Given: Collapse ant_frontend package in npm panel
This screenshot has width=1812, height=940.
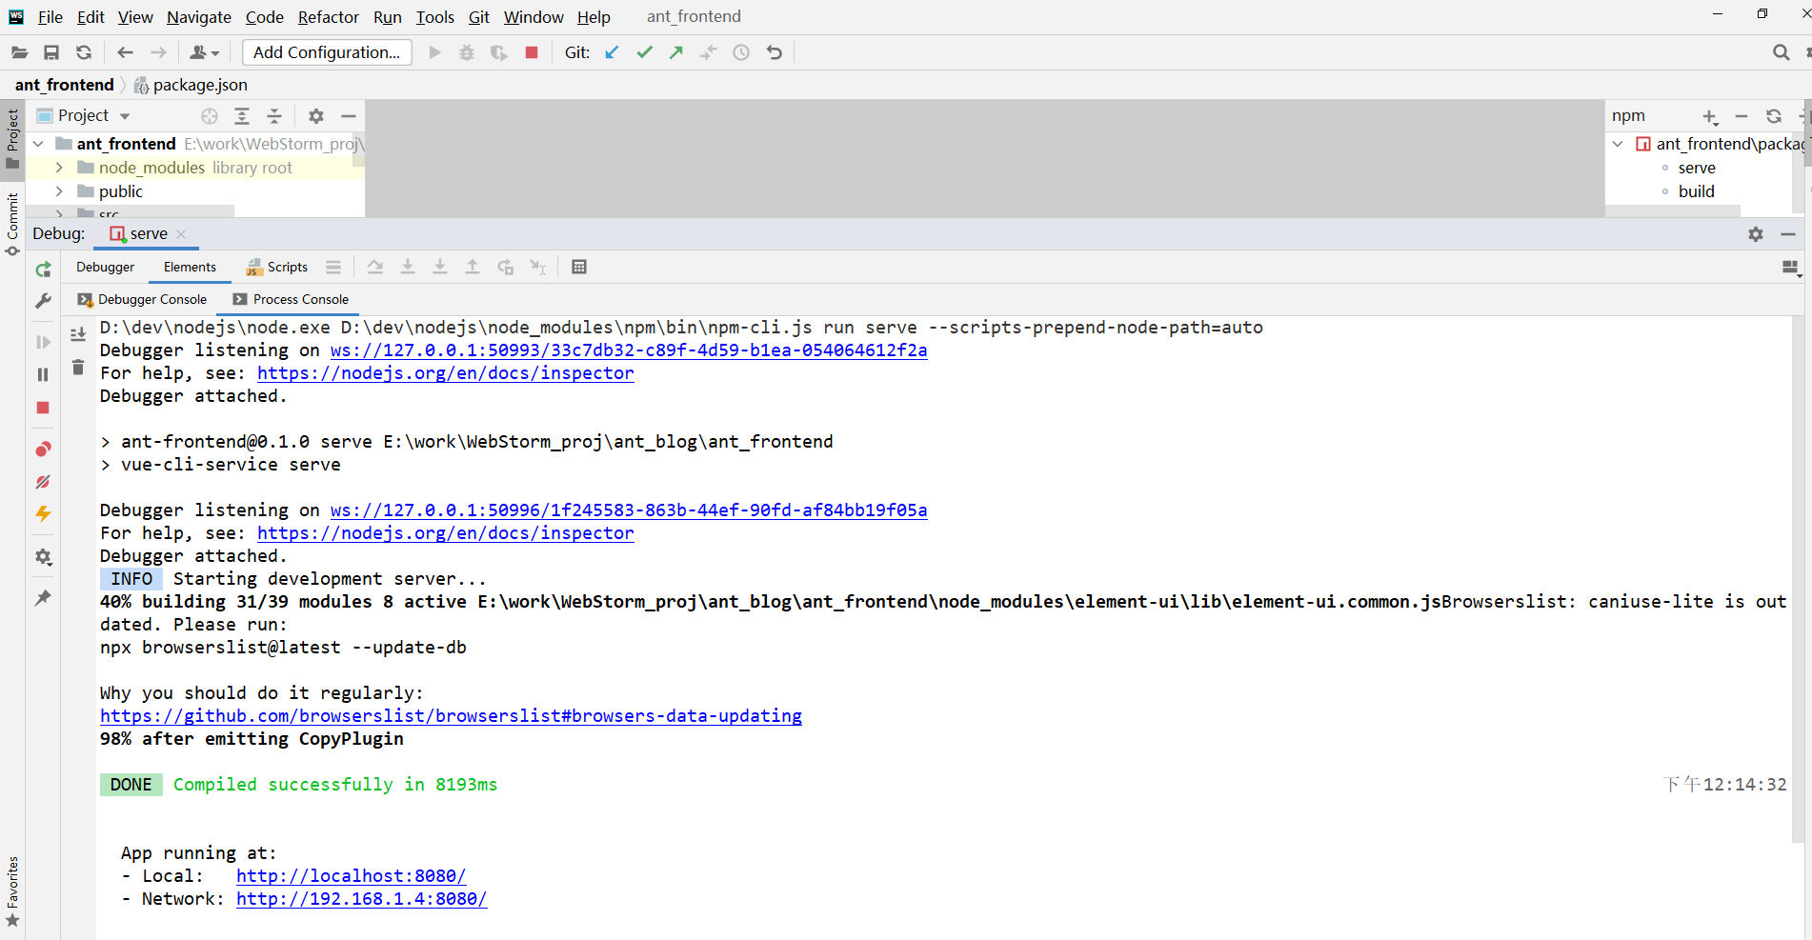Looking at the screenshot, I should [1618, 144].
